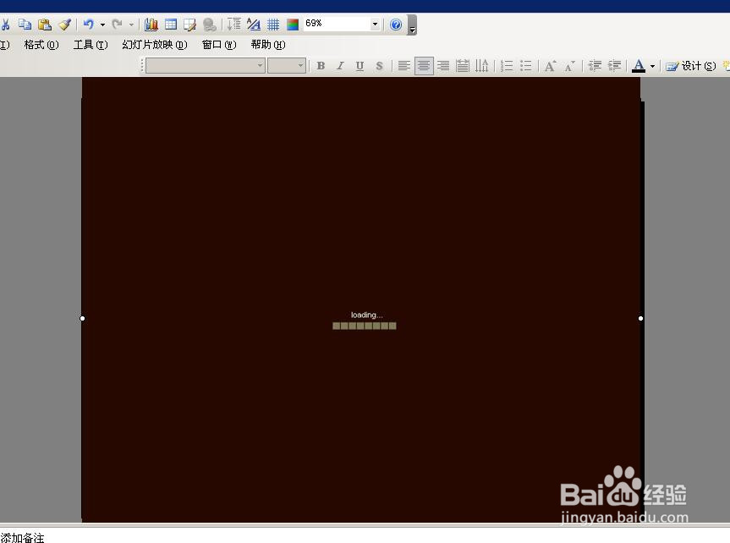Decrease the font size
This screenshot has width=730, height=543.
click(x=569, y=66)
